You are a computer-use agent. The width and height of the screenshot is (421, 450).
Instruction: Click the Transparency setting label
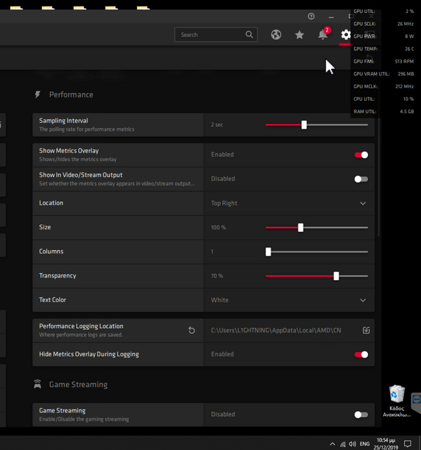pos(57,276)
